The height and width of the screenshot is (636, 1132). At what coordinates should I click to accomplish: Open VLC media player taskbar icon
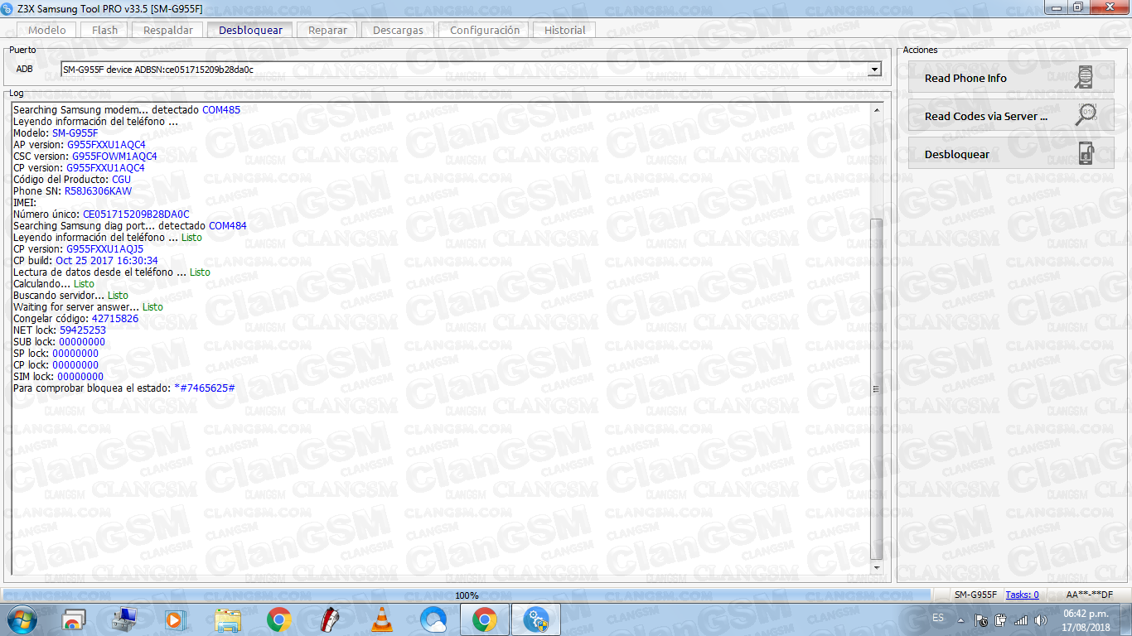[381, 619]
